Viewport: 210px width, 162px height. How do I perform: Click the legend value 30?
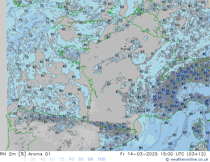tap(33, 159)
